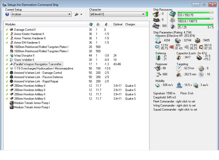Toggle the Y-T8 Microwarpdrive active checkmark
219x160 pixels.
(x=7, y=68)
